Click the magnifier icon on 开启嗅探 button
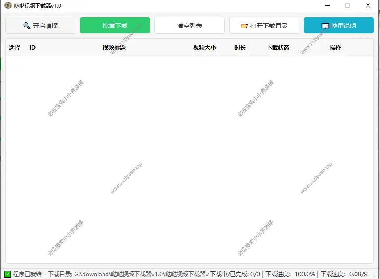Image resolution: width=380 pixels, height=279 pixels. coord(27,25)
